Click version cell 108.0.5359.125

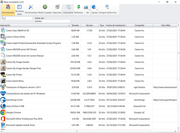pyautogui.click(x=89, y=113)
